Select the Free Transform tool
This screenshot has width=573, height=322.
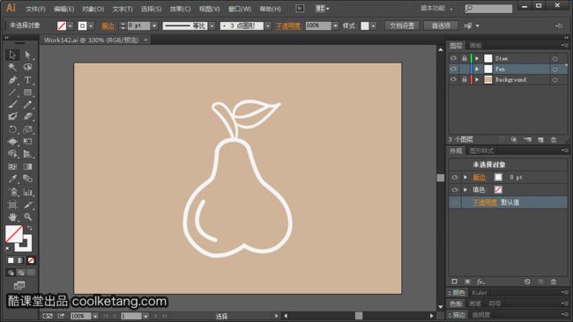[x=28, y=142]
